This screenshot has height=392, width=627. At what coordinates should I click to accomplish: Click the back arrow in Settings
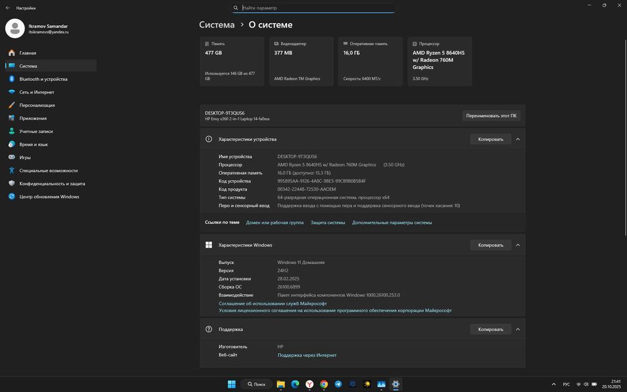click(8, 8)
